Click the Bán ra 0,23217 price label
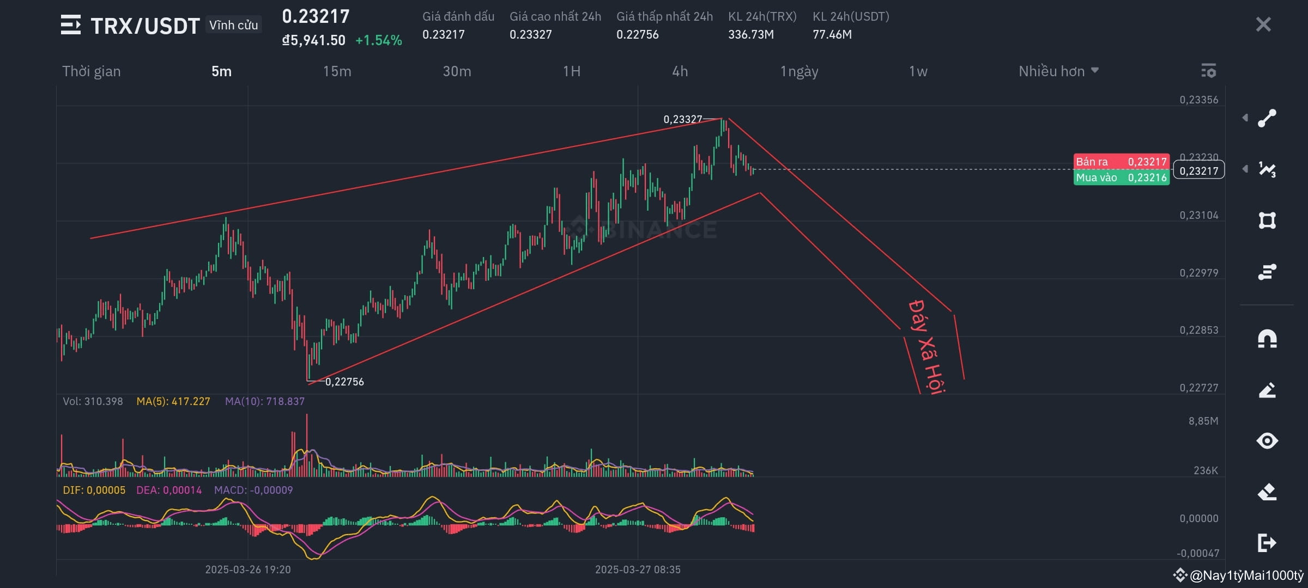The width and height of the screenshot is (1308, 588). (1121, 162)
